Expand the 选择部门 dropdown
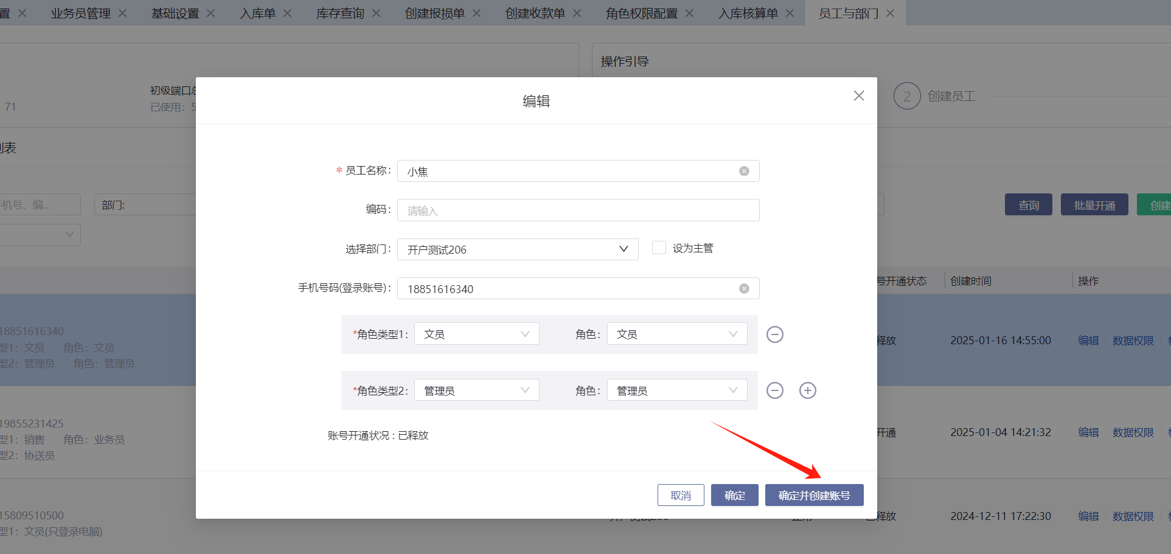The image size is (1171, 554). point(517,249)
